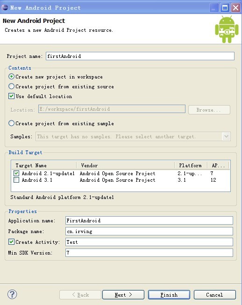Click the Create Activity name field
This screenshot has width=242, height=305.
point(149,242)
